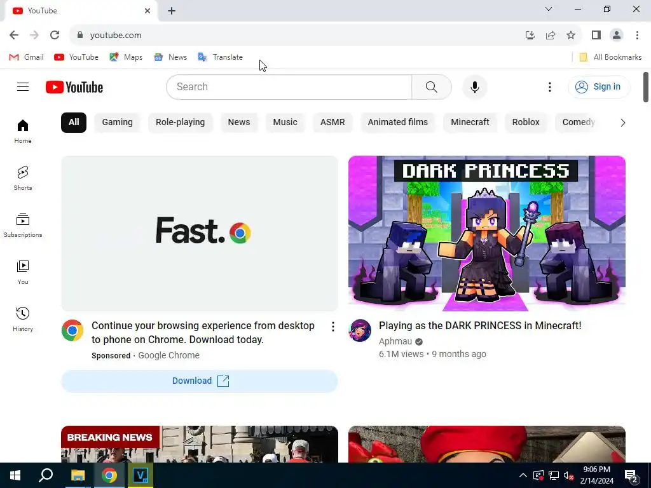Start voice search with the microphone
Screen dimensions: 651x488
click(x=475, y=86)
